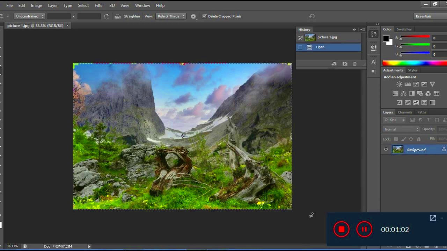Click the Straighten level icon
The image size is (447, 251).
[118, 16]
